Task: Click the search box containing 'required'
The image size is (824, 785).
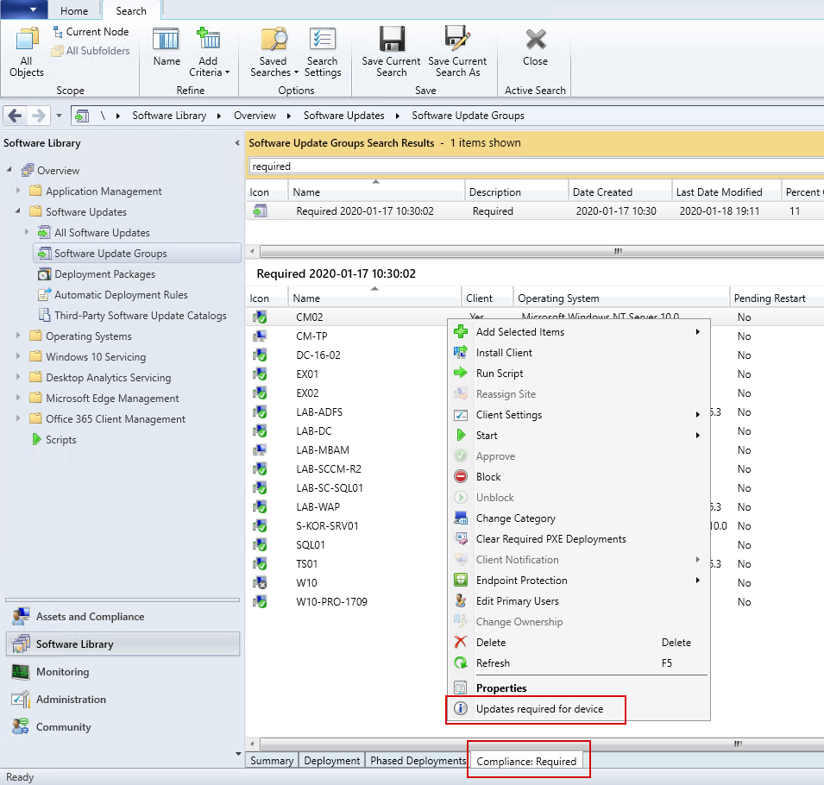Action: click(x=536, y=166)
